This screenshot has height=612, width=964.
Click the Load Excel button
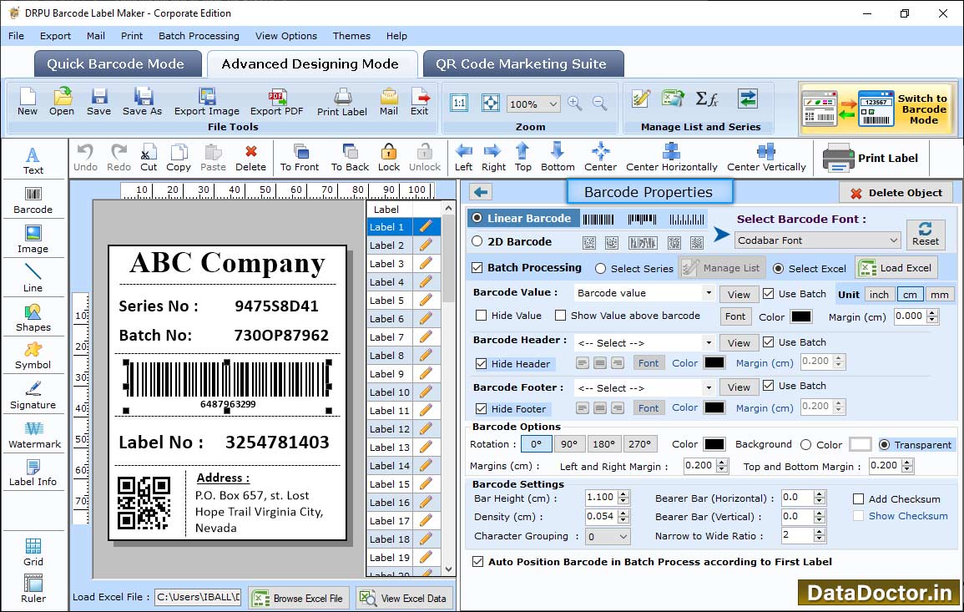pos(897,268)
